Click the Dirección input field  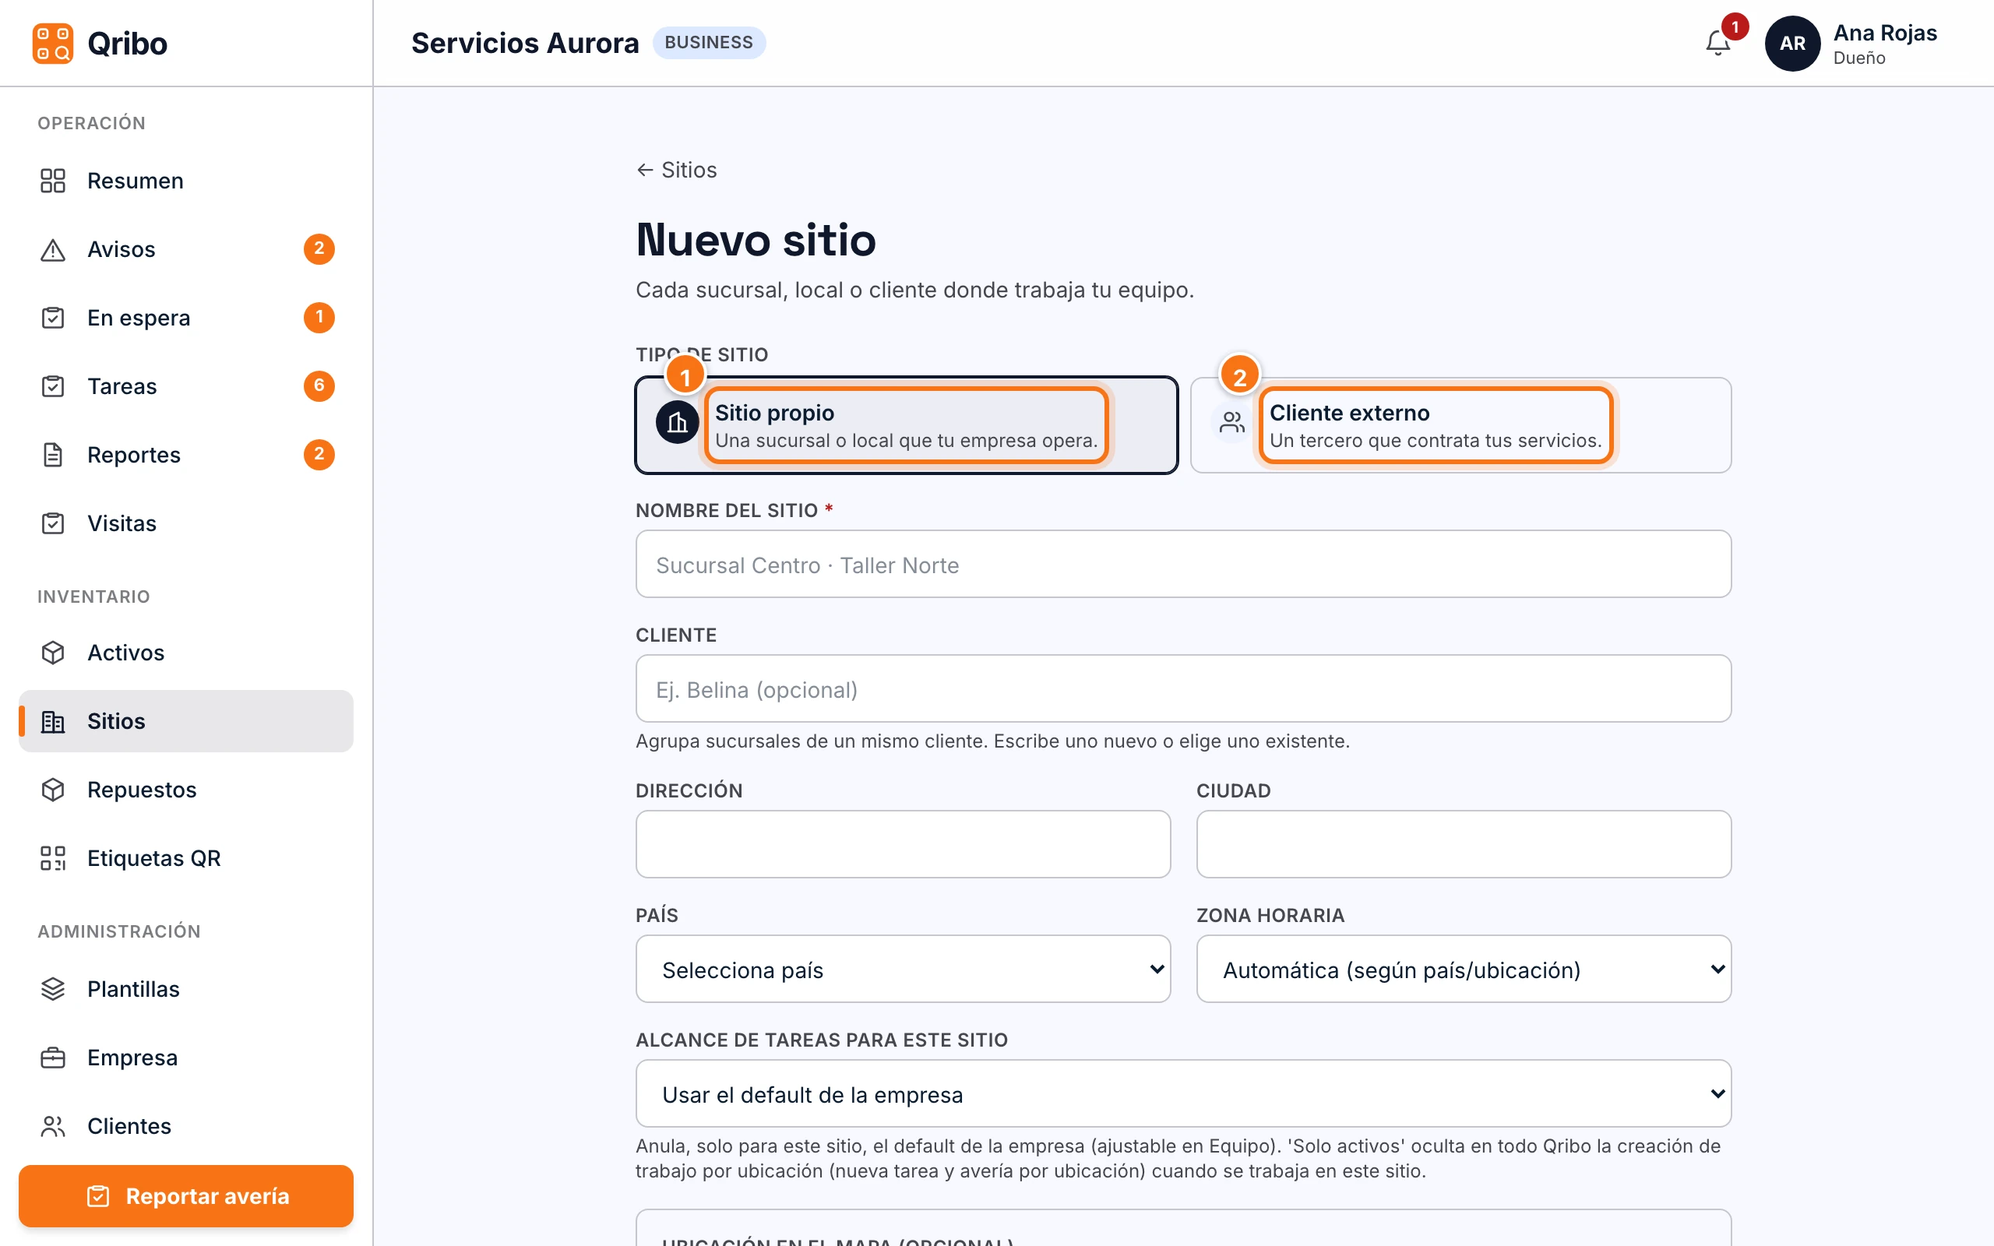pyautogui.click(x=902, y=844)
